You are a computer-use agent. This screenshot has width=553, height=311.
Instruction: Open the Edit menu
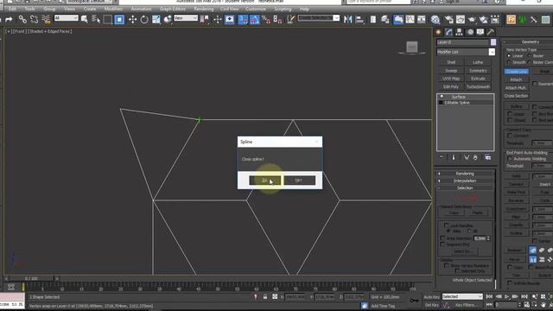(x=12, y=9)
